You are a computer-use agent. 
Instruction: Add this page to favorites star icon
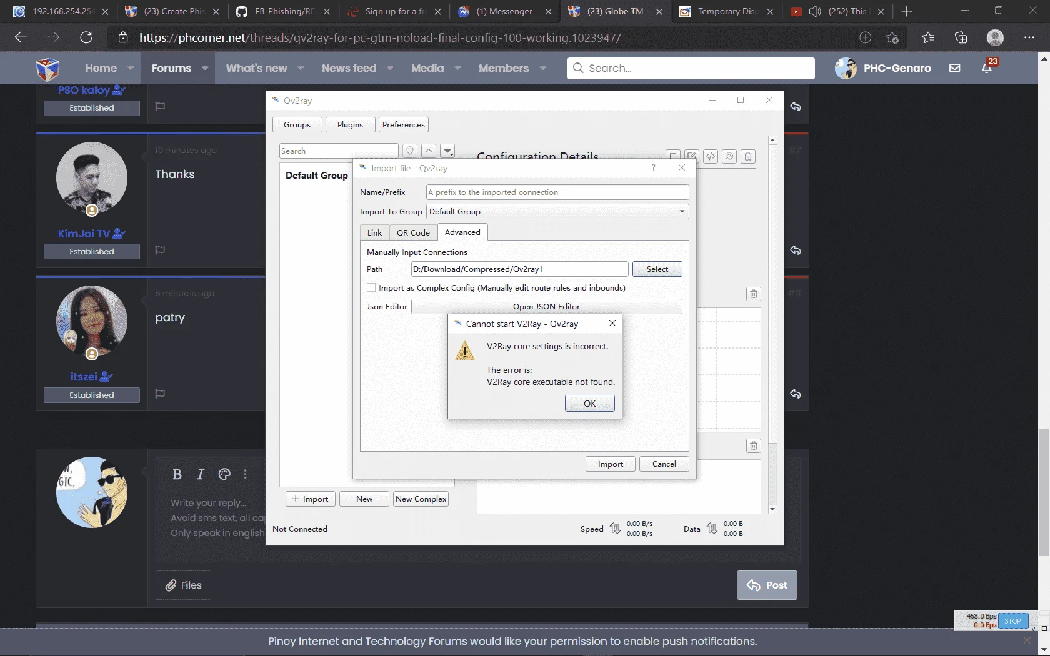(892, 37)
